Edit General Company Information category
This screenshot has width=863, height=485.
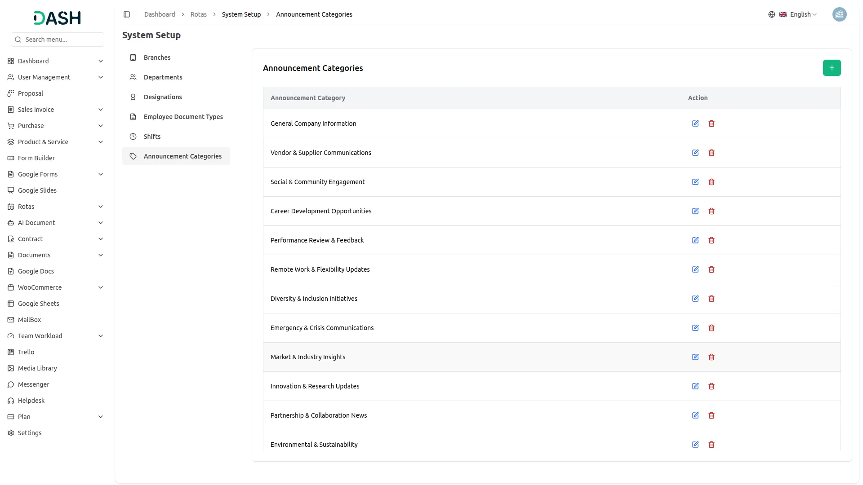695,123
